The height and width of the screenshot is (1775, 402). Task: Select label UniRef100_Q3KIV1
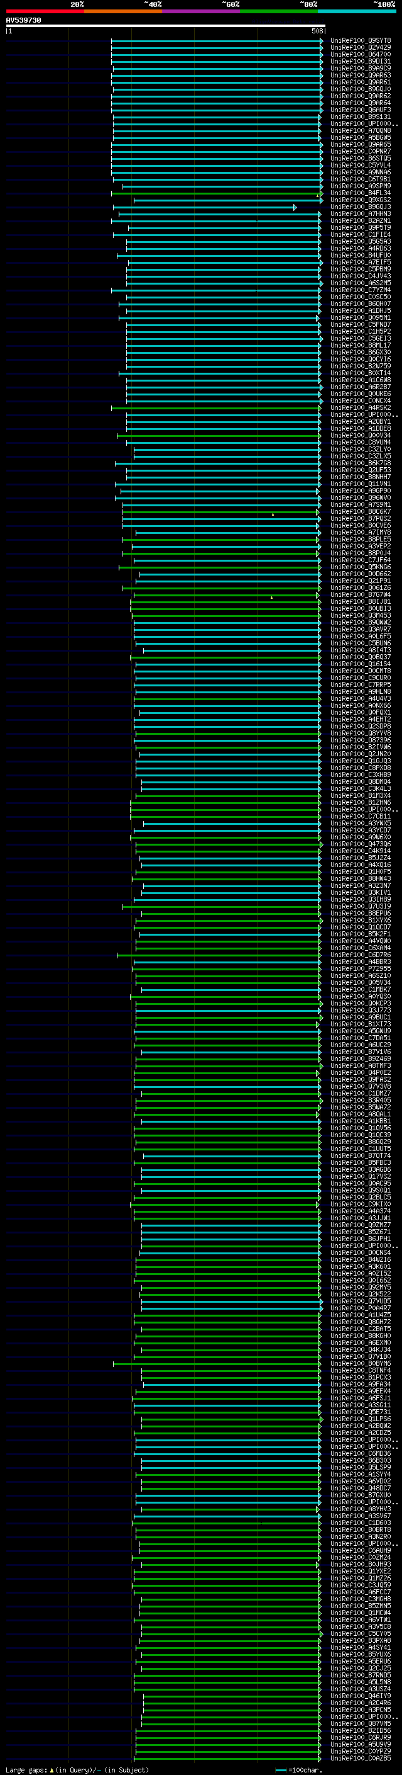(x=361, y=892)
